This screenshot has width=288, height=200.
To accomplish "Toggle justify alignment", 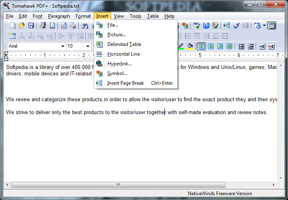I will click(229, 46).
